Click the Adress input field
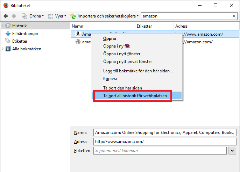 point(165,142)
